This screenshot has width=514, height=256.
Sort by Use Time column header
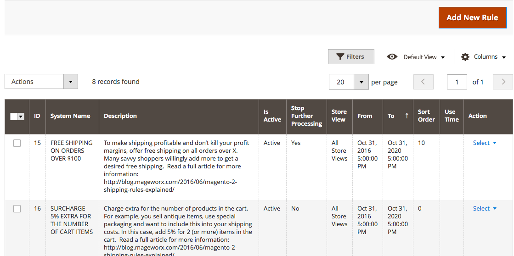[x=452, y=116]
